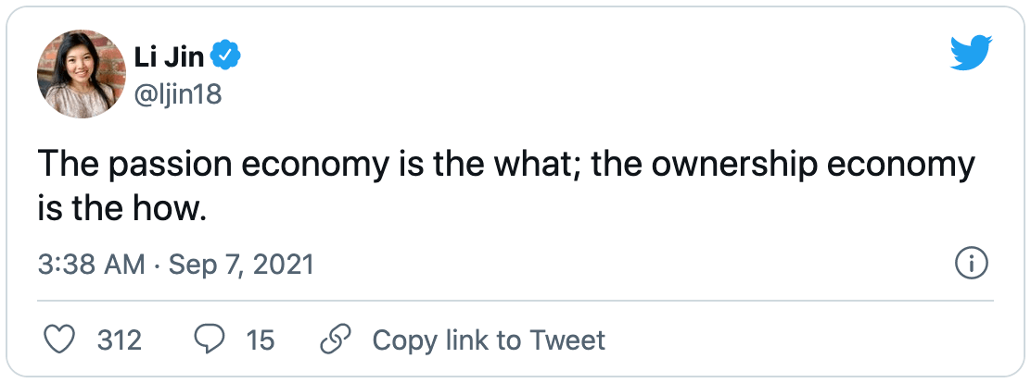Click the reply speech bubble icon

click(x=209, y=340)
